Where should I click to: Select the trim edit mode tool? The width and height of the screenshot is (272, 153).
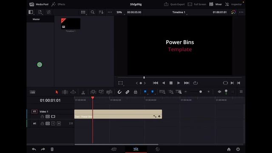[x=65, y=92]
